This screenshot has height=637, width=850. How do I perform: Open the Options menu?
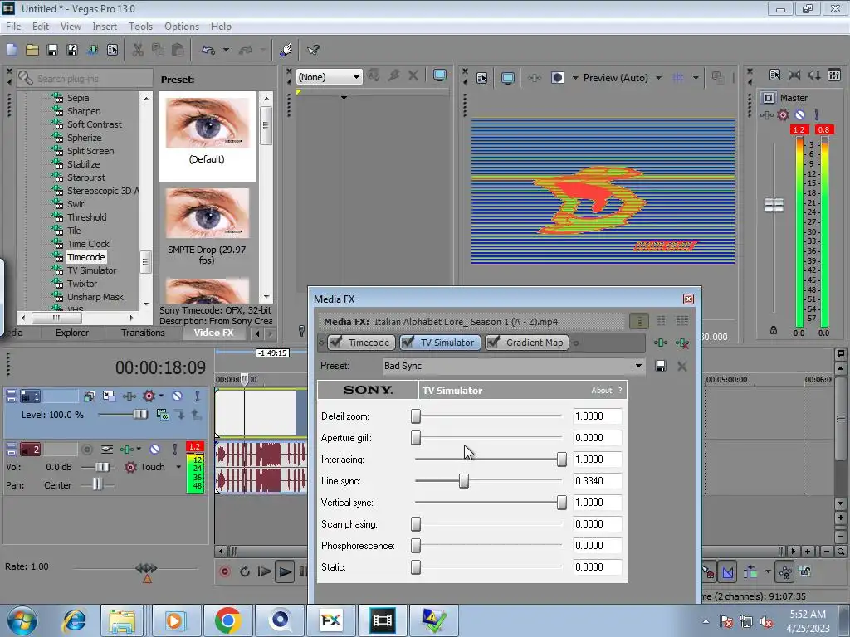click(x=182, y=26)
